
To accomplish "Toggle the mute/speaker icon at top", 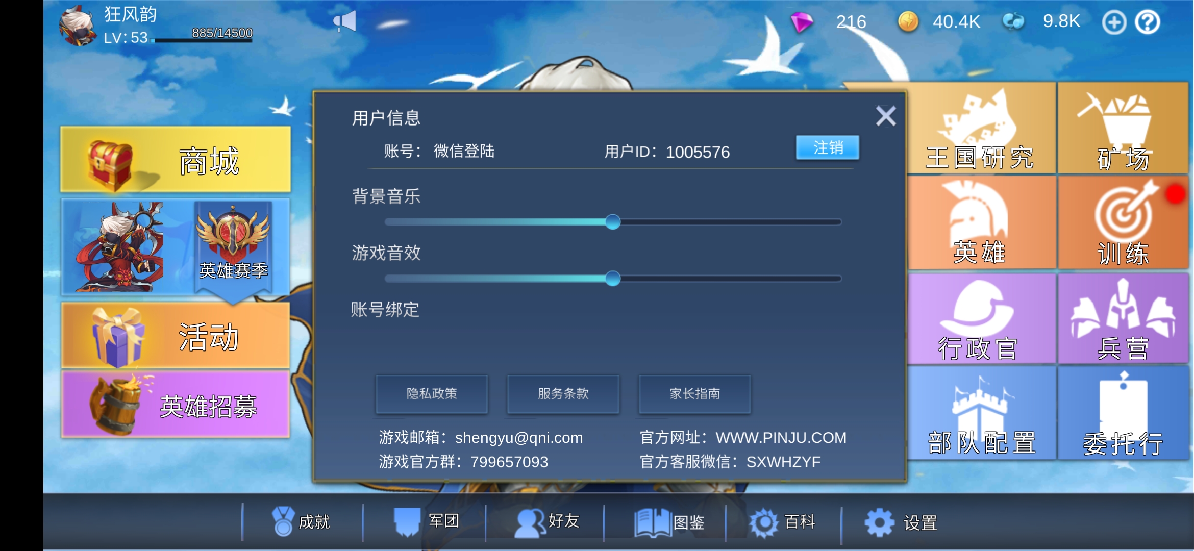I will [x=343, y=20].
